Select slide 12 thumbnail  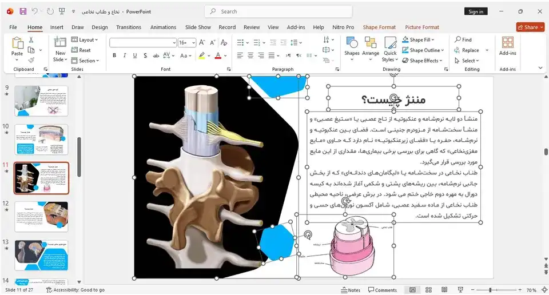(x=41, y=216)
